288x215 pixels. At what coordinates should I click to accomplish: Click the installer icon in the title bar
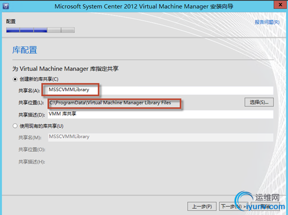click(x=6, y=6)
